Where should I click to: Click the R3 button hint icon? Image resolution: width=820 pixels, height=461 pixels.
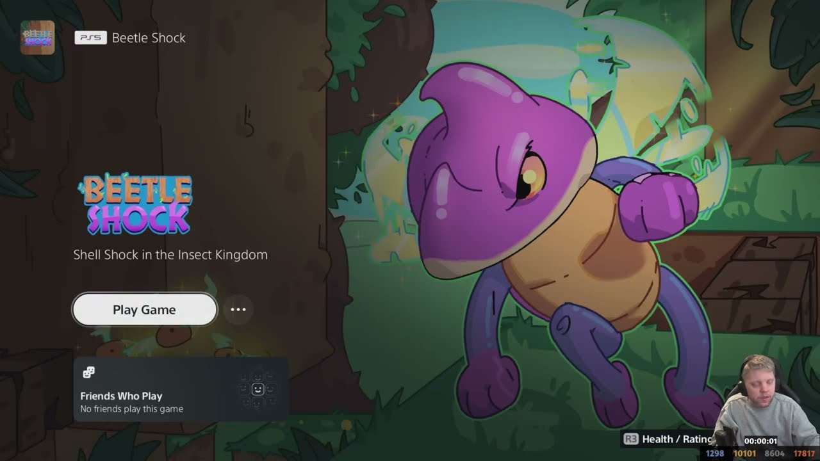tap(630, 439)
